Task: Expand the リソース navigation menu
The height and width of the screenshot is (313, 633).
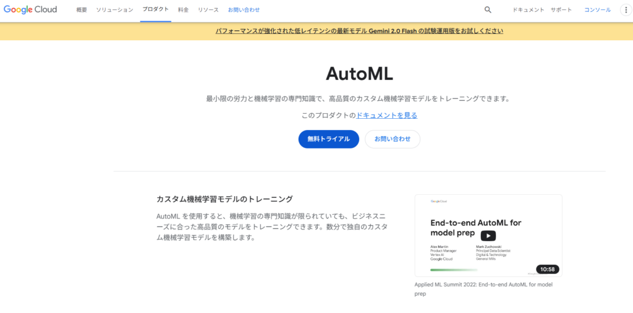Action: [x=208, y=10]
